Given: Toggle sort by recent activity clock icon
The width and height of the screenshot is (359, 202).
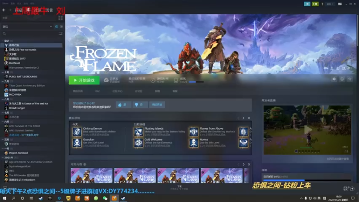Looking at the screenshot, I should (57, 26).
